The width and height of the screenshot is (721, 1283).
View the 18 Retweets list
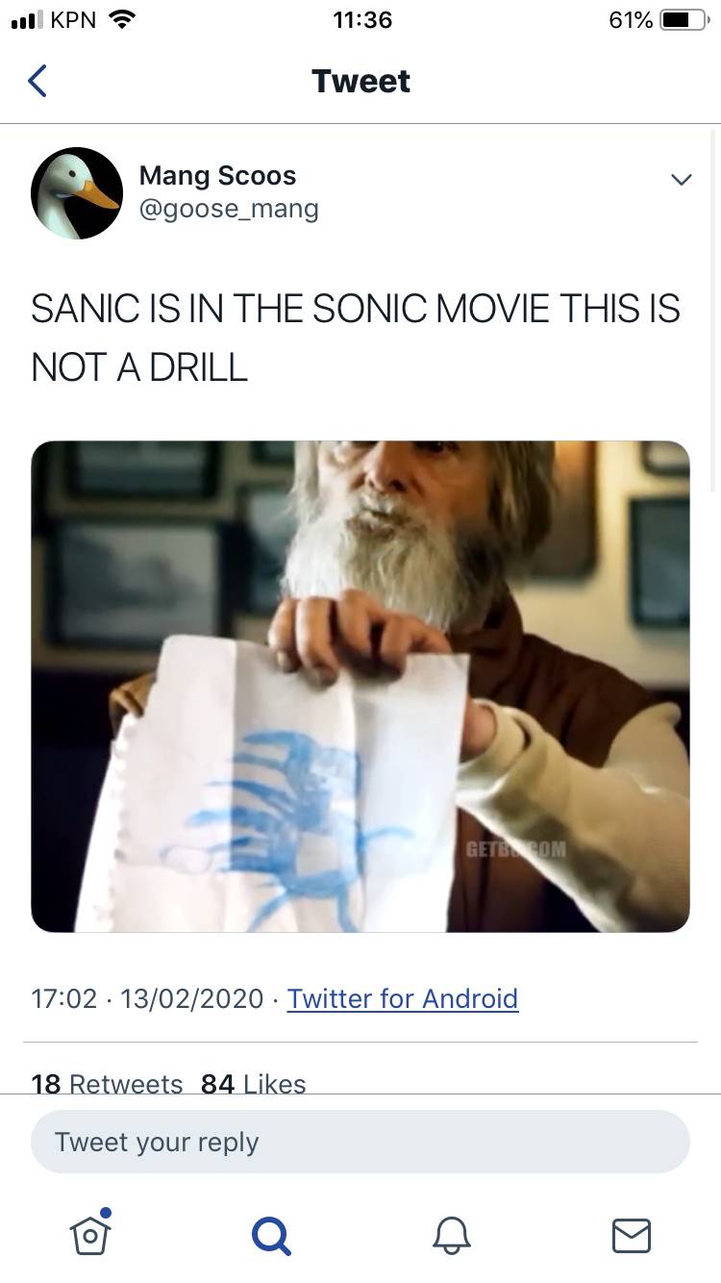[107, 1084]
